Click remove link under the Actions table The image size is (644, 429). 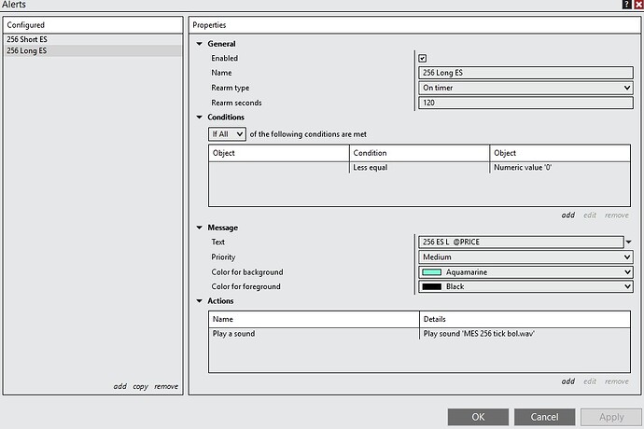point(617,381)
